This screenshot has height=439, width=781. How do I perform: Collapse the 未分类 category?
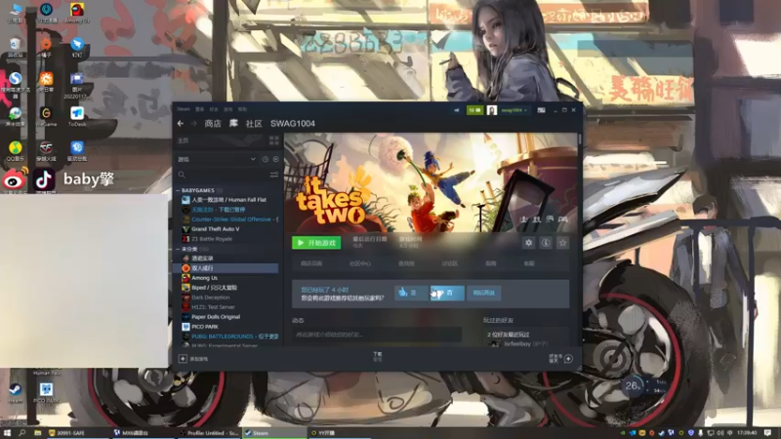click(x=178, y=249)
